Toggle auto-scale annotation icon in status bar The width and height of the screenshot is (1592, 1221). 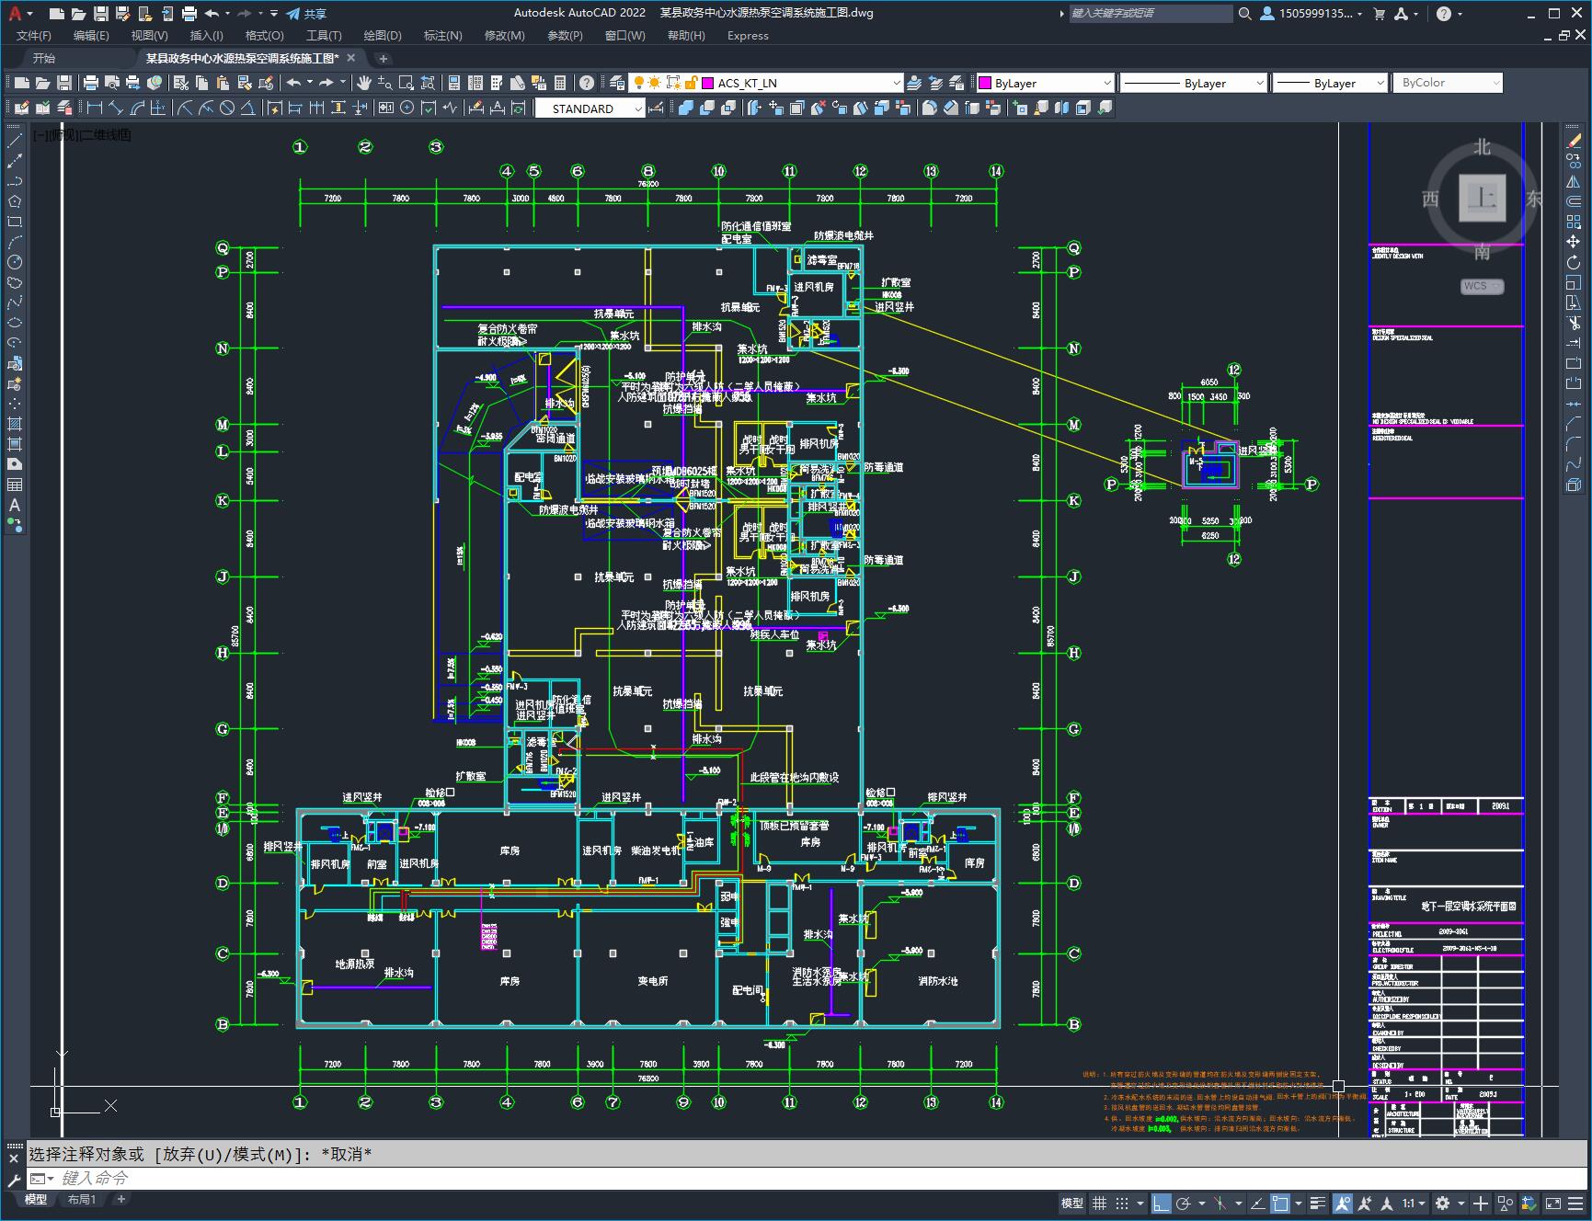[x=1365, y=1203]
